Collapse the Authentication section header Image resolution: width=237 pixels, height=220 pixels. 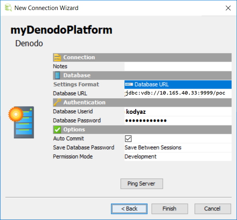[142, 103]
